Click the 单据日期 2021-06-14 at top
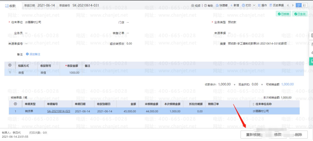The width and height of the screenshot is (313, 141). click(46, 5)
